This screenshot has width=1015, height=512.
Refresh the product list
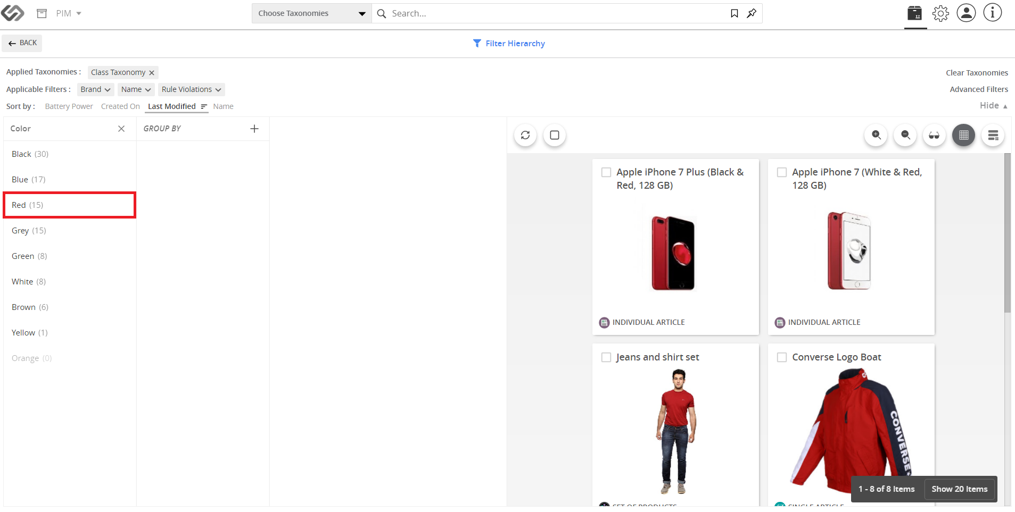525,135
